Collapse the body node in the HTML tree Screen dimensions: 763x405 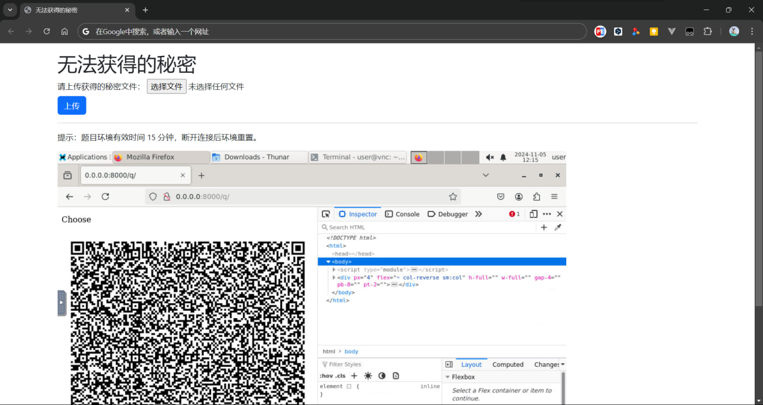(328, 261)
